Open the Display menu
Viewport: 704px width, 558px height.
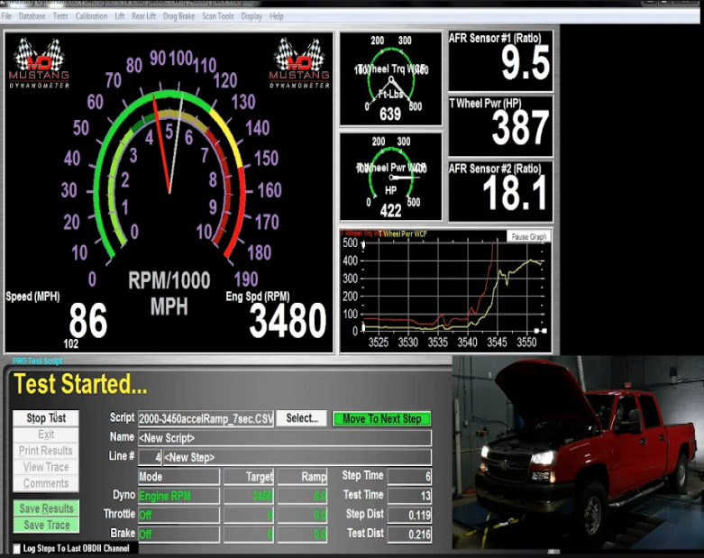[251, 16]
